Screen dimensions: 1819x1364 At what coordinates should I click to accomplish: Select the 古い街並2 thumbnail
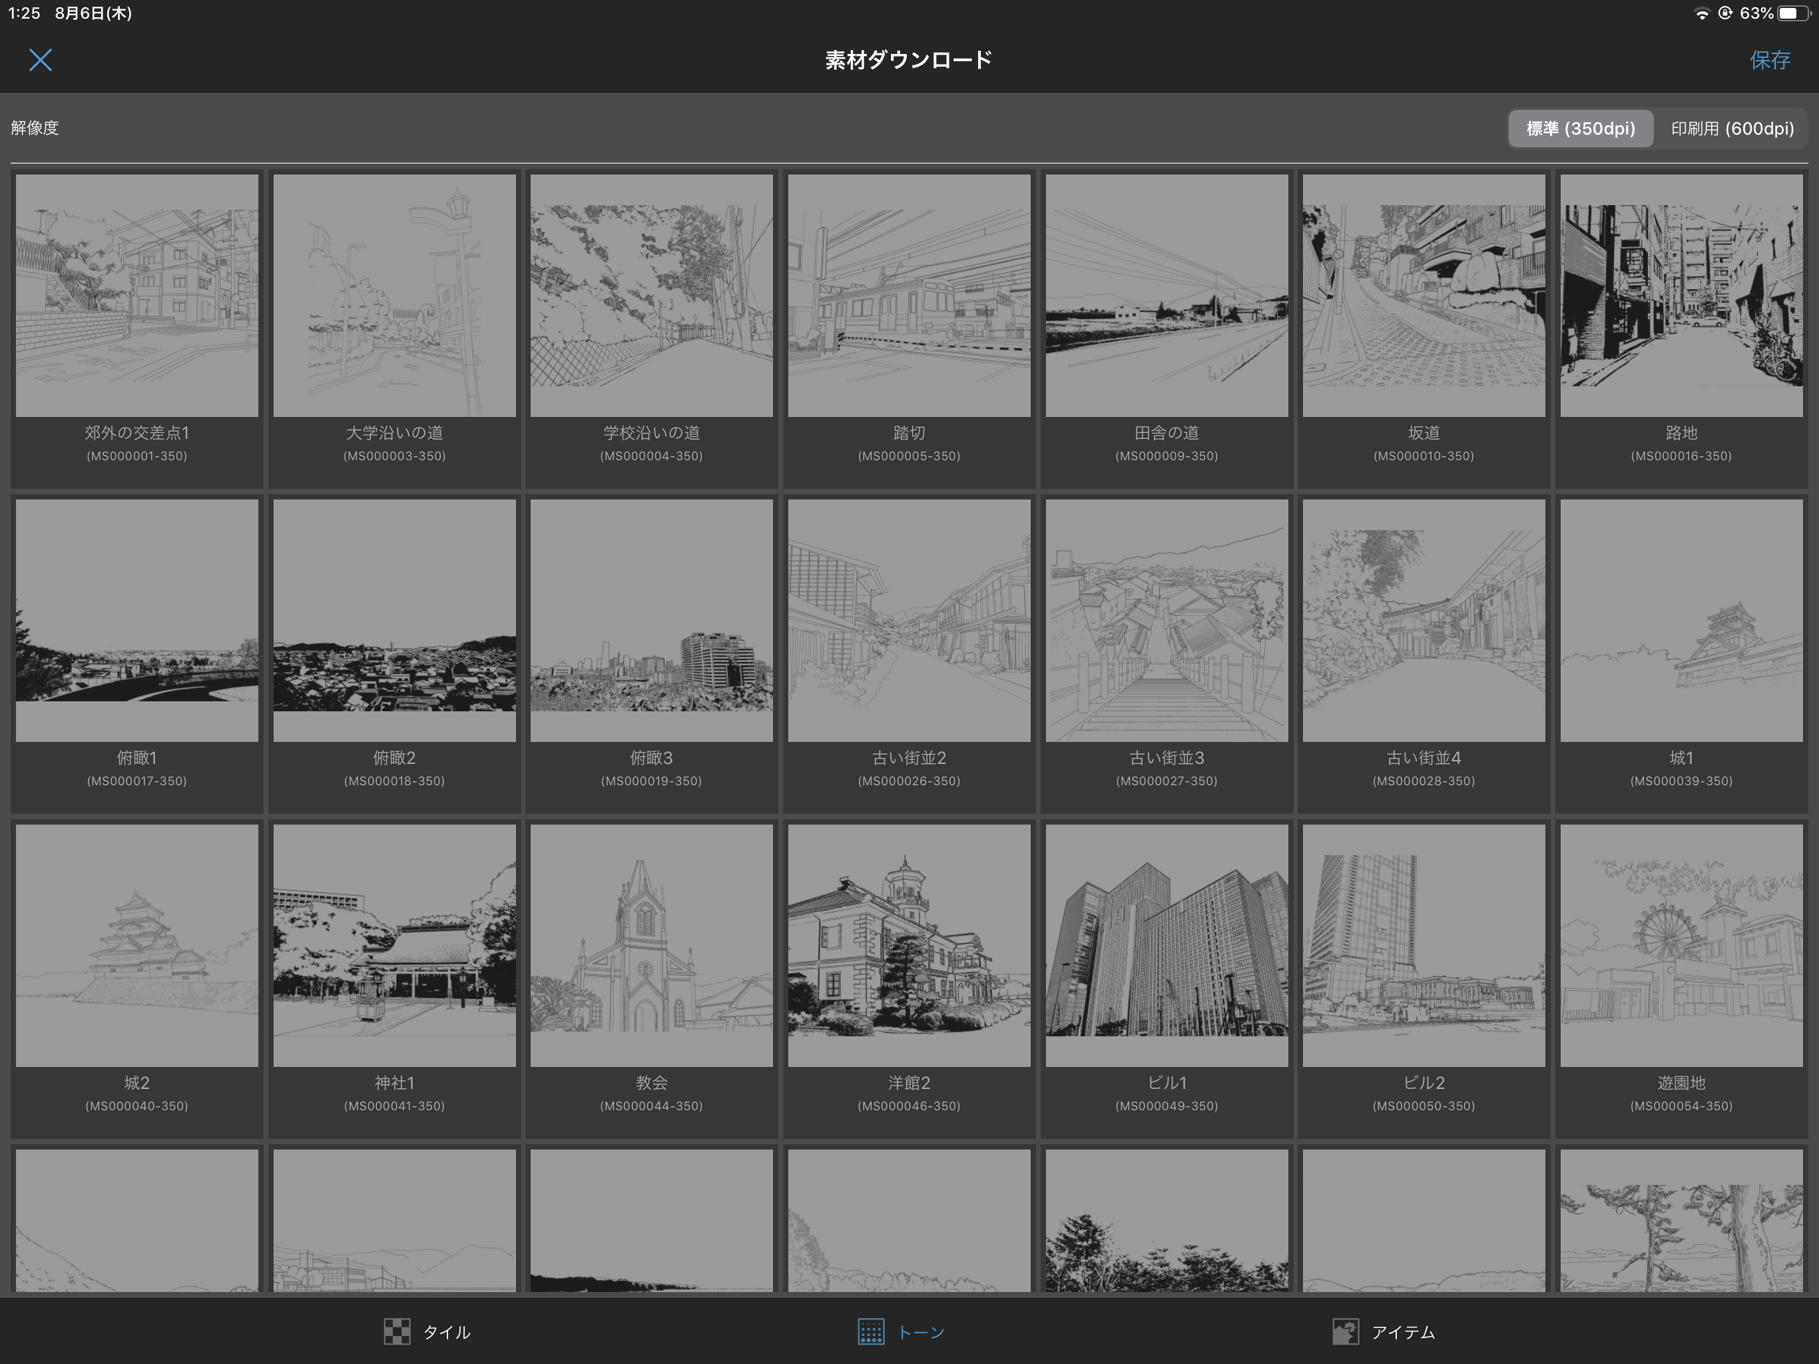pos(909,620)
